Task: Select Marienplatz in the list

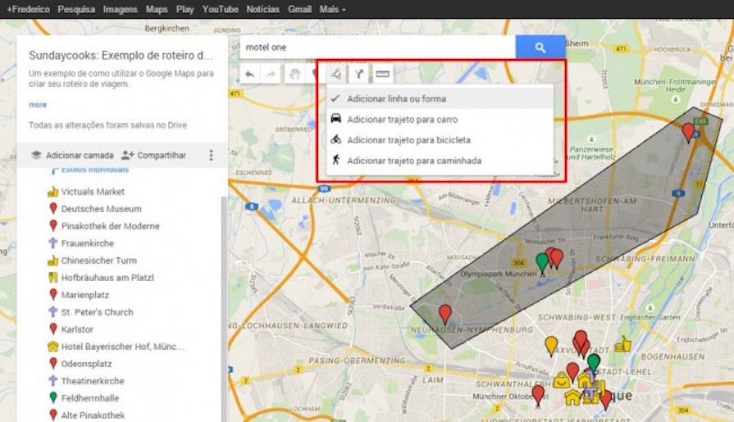Action: [x=84, y=295]
